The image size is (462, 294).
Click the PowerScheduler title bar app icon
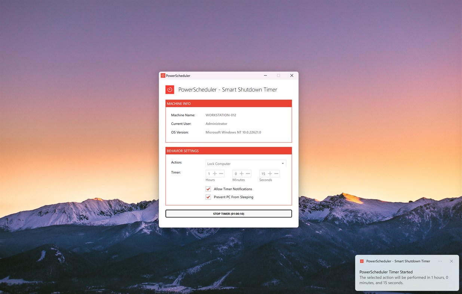coord(163,75)
